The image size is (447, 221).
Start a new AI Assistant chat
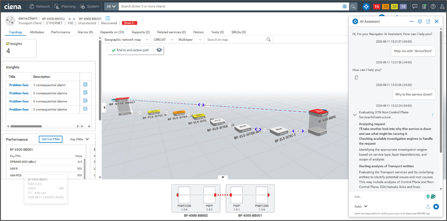(428, 21)
